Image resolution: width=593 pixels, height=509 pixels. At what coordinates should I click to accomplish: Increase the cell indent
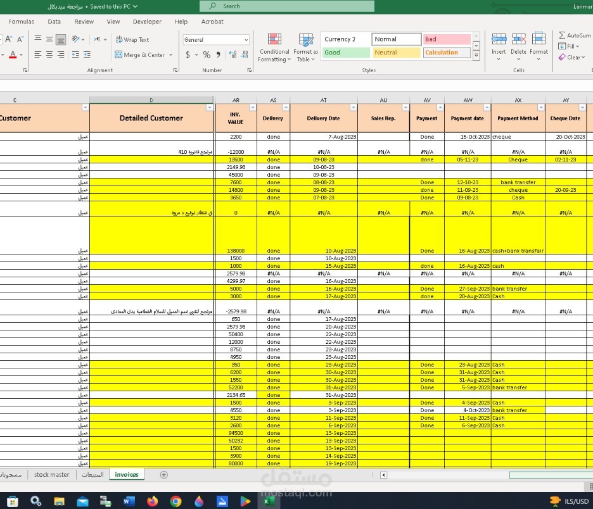pyautogui.click(x=87, y=54)
